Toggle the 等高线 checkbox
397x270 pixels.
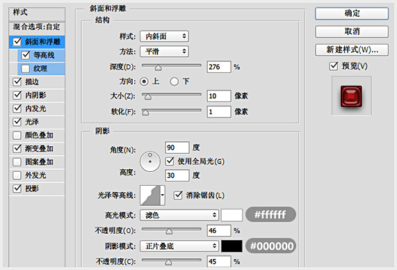click(26, 55)
